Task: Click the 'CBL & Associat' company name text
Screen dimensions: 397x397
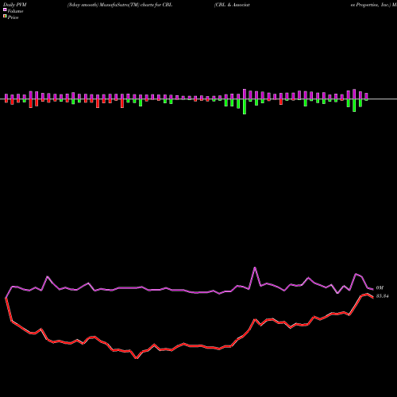Action: point(232,5)
